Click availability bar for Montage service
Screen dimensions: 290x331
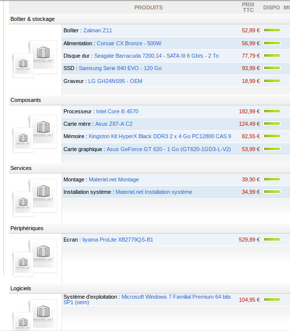(272, 179)
